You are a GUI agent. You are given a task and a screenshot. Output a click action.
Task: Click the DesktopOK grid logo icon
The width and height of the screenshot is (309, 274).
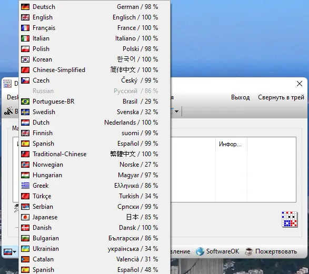point(290,219)
